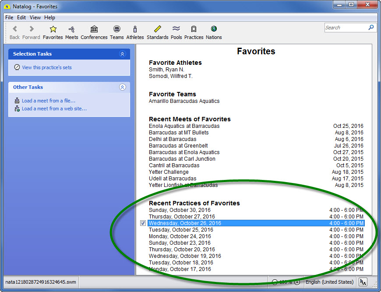Click 'View this practice's sets' link

point(46,67)
